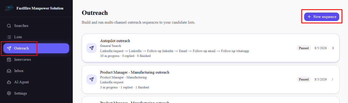
Task: Click the Inbox tray icon
Action: (9, 71)
